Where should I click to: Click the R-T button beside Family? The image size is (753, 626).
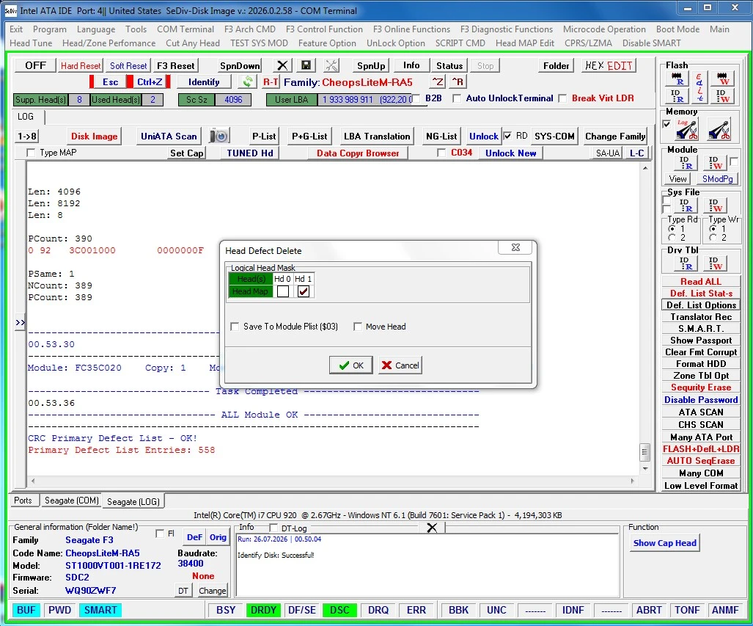(x=271, y=82)
